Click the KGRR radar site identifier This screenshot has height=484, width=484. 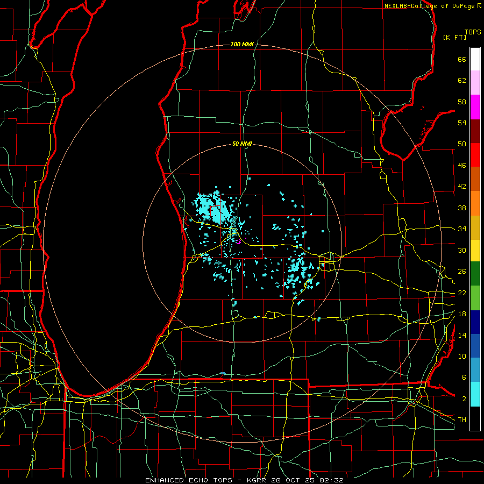257,480
